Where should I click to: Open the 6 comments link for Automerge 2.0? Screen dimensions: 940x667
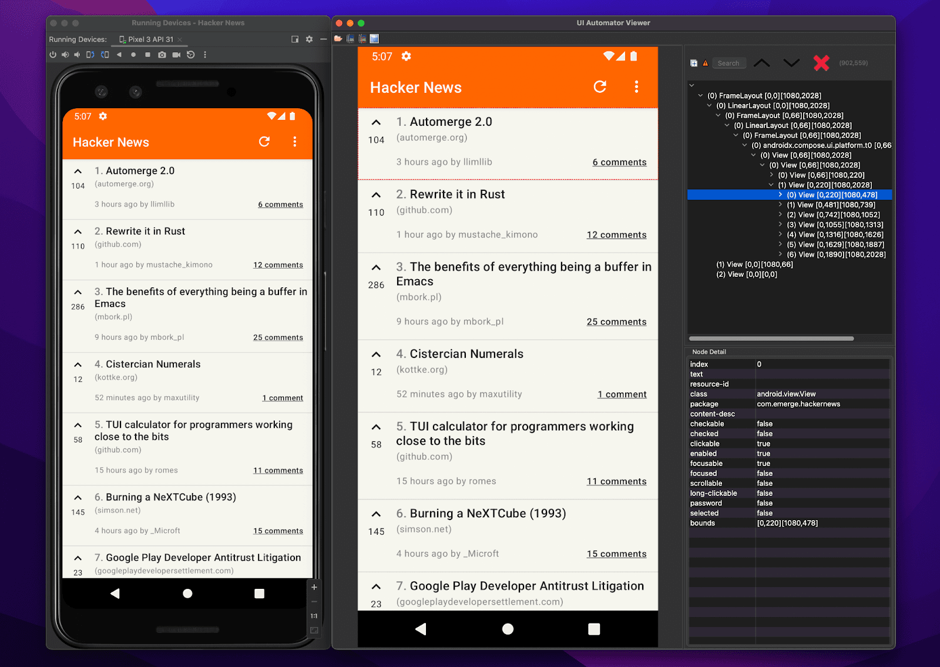pos(280,205)
